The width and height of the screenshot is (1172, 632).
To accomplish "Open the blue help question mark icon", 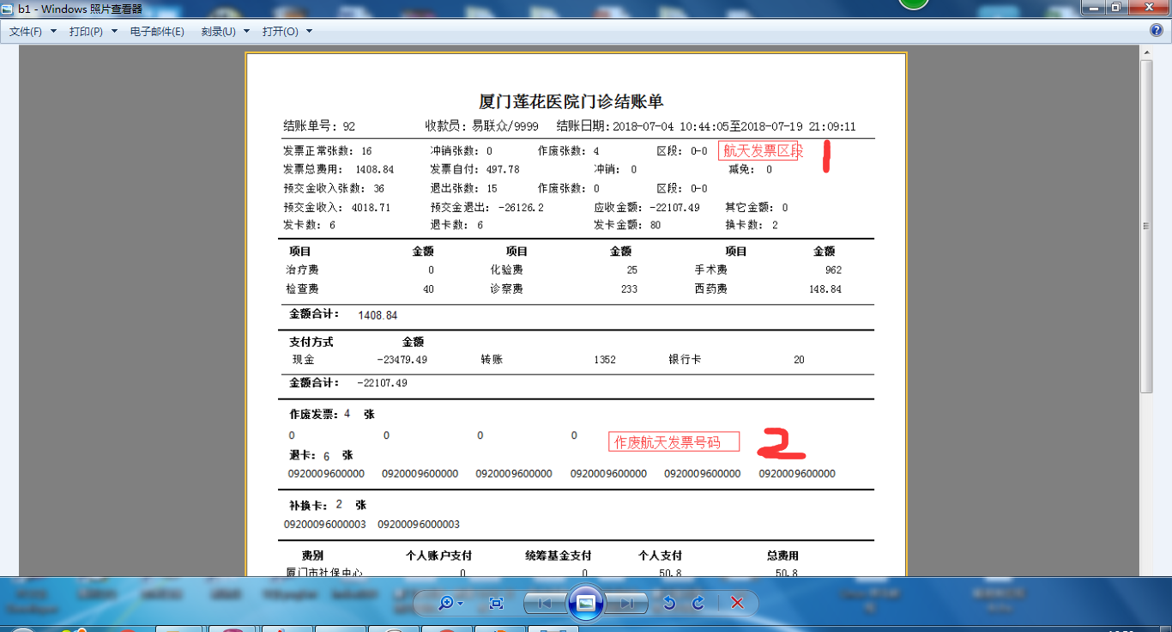I will point(1157,31).
